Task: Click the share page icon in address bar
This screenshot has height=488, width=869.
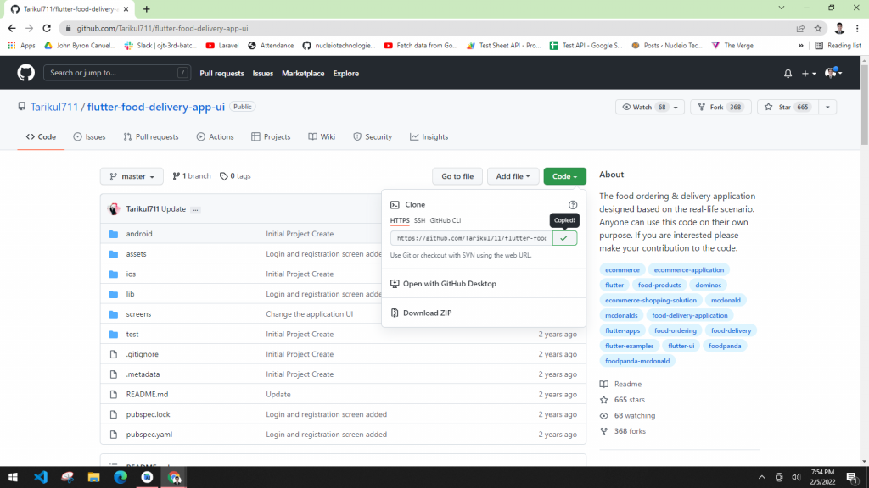Action: coord(800,28)
